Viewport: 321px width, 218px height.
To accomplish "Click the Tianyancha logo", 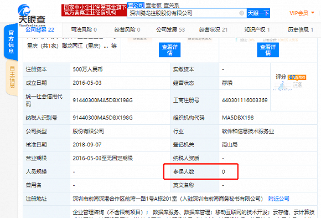I will tap(32, 15).
